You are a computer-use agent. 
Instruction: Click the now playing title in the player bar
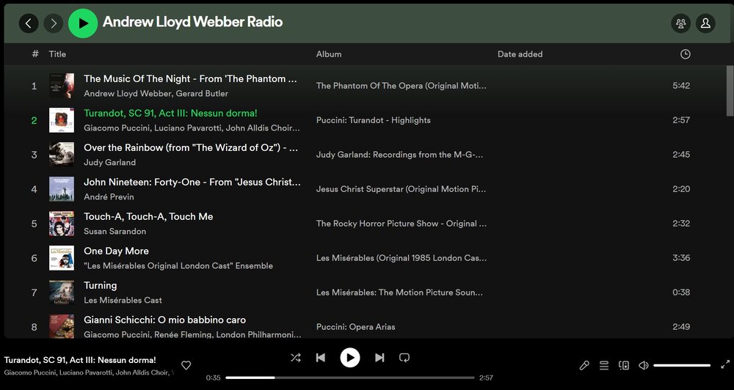80,360
